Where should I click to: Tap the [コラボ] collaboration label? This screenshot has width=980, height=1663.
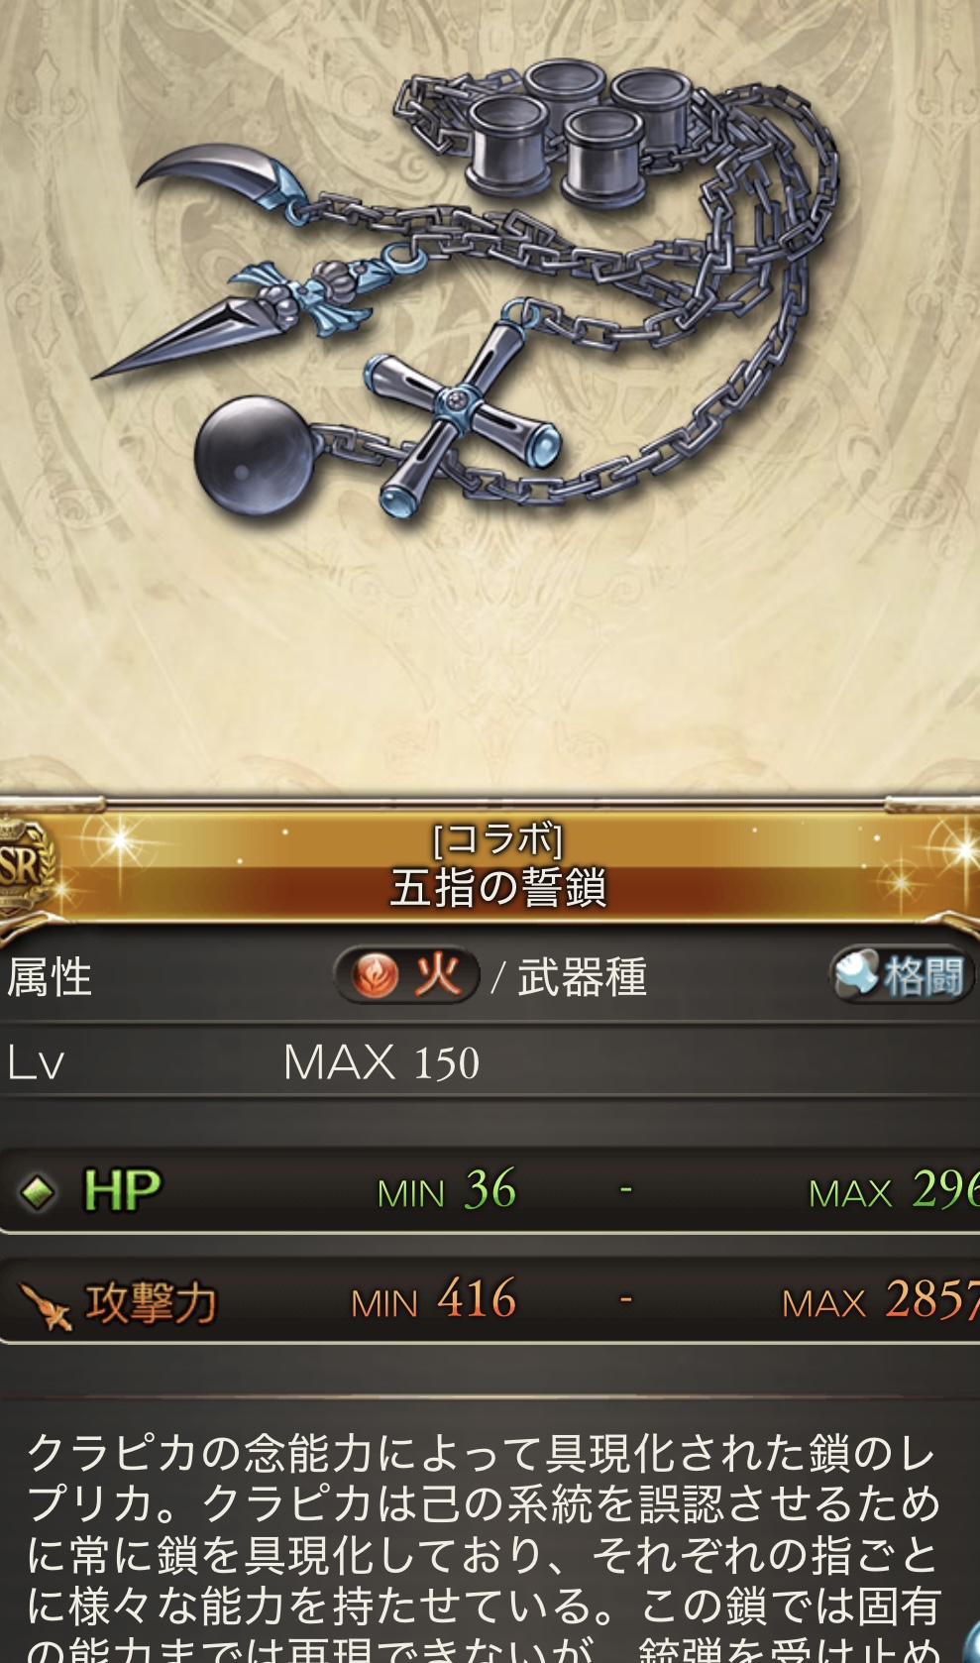497,839
